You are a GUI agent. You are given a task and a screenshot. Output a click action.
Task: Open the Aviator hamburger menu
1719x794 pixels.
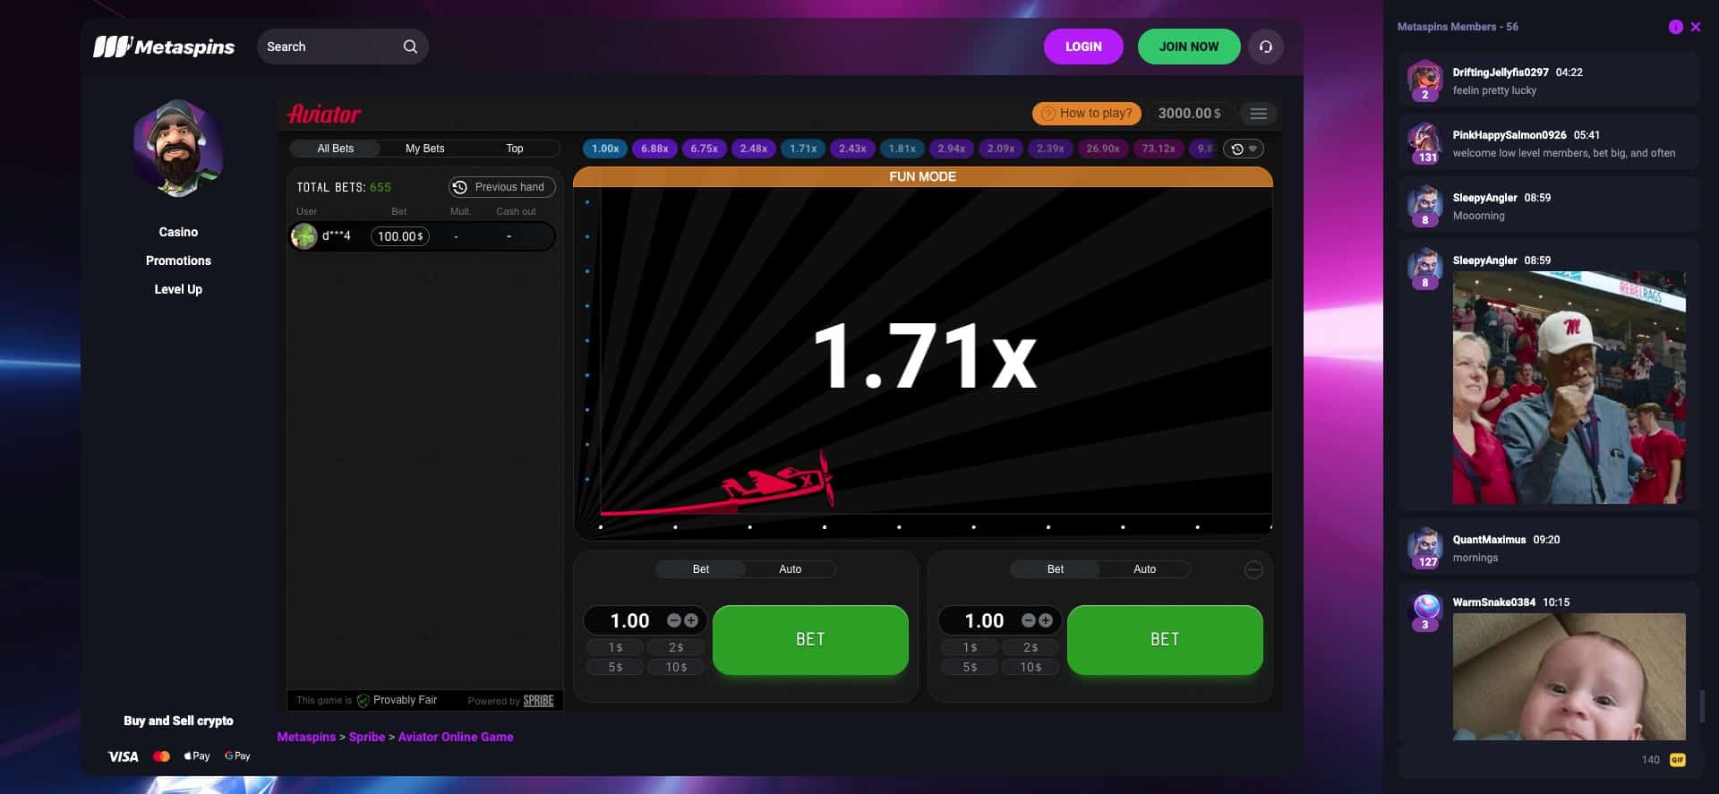pos(1258,114)
